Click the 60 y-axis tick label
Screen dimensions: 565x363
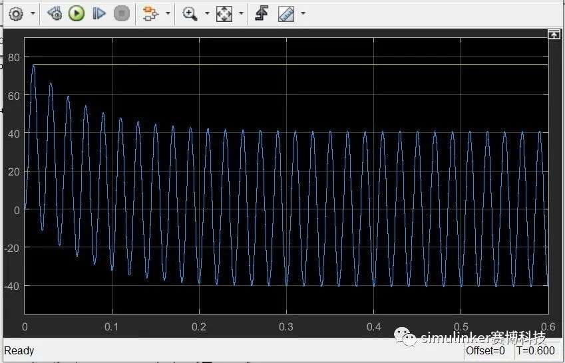click(x=14, y=96)
